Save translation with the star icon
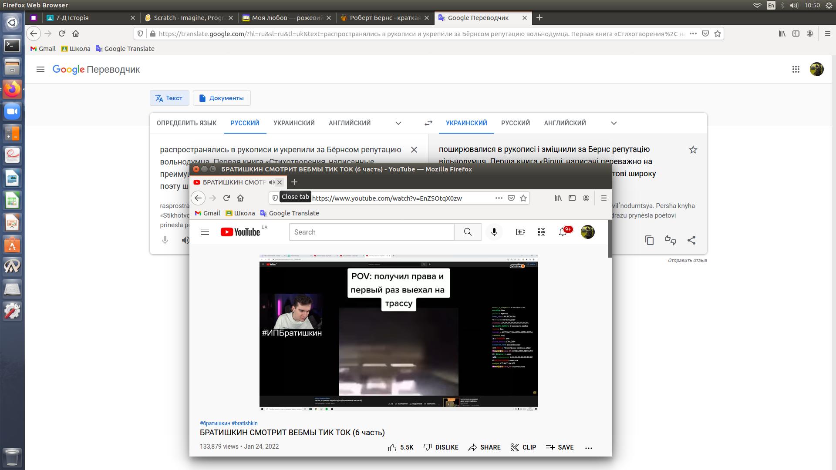 pyautogui.click(x=693, y=150)
